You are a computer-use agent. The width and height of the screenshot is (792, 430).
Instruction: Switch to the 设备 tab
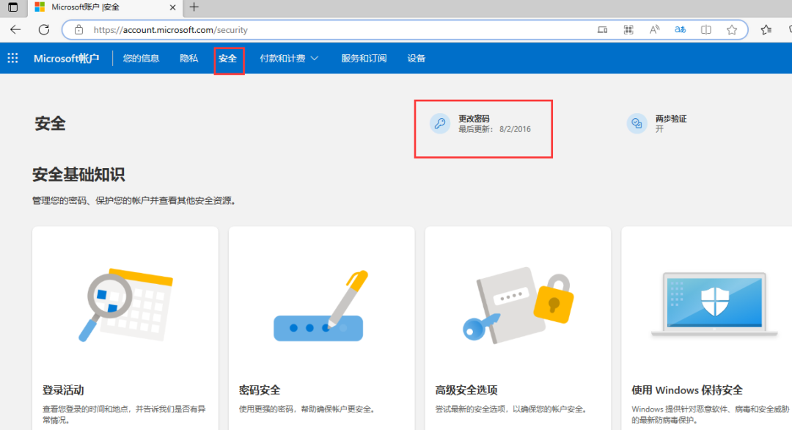coord(417,58)
